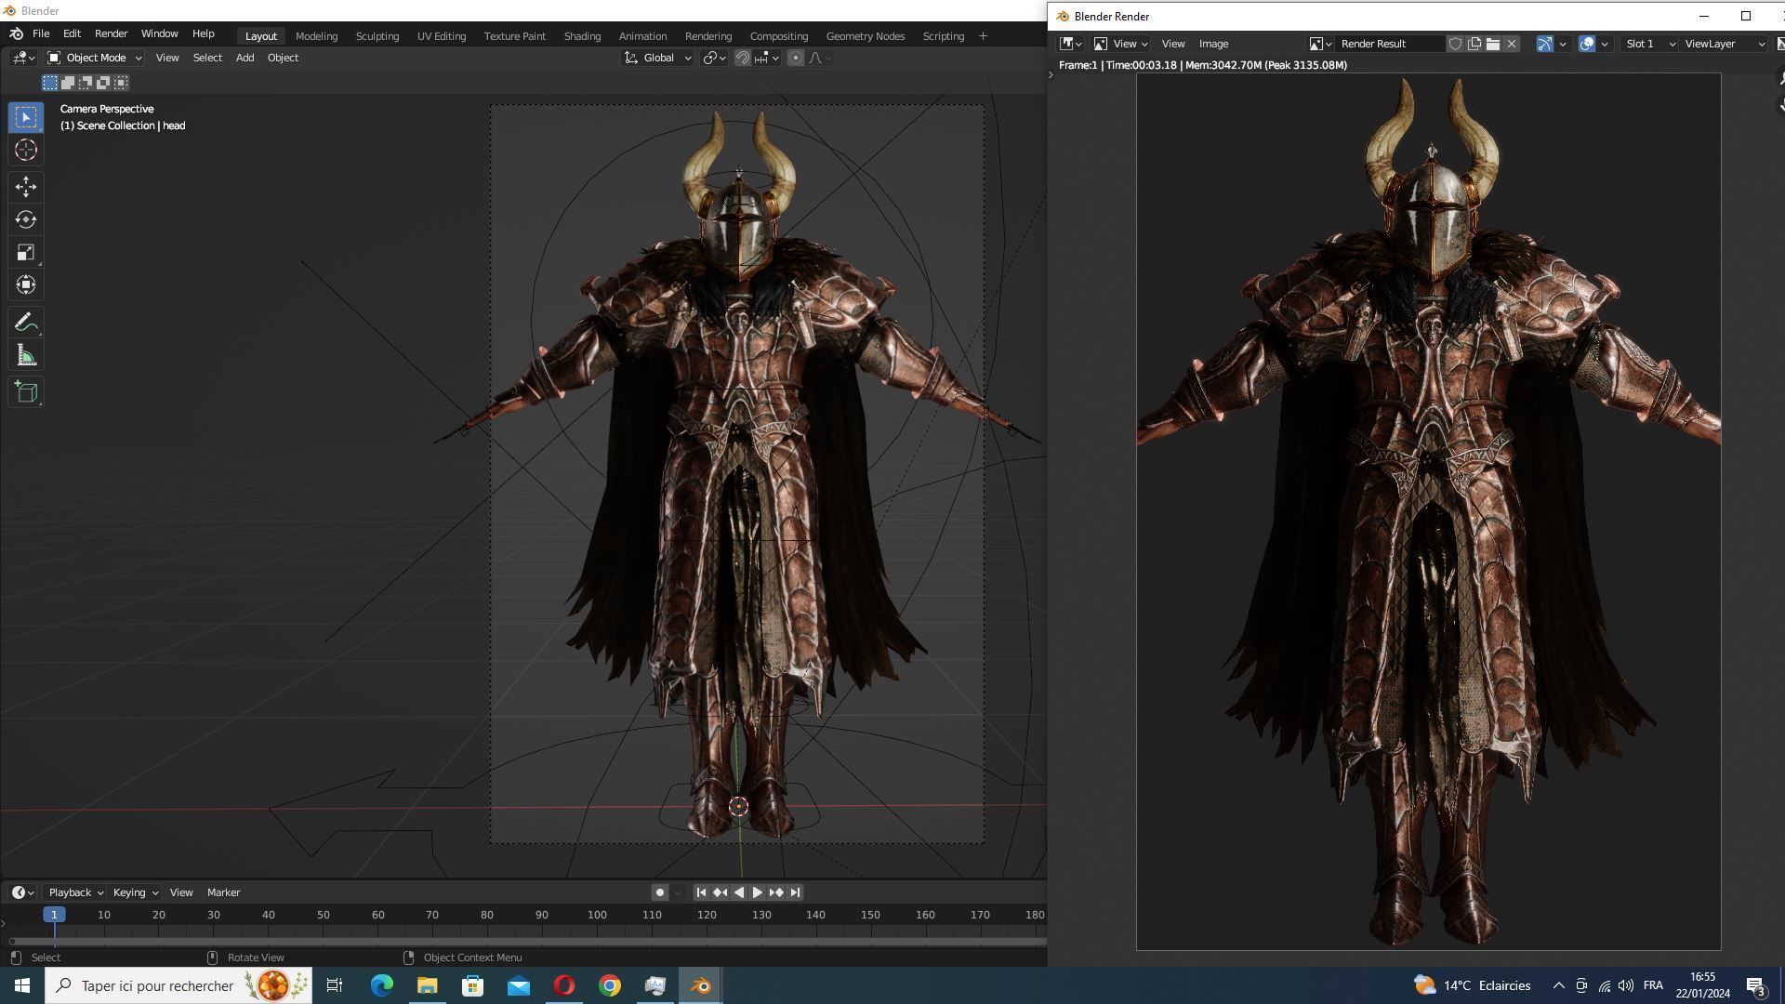Open the Window menu

click(x=159, y=33)
